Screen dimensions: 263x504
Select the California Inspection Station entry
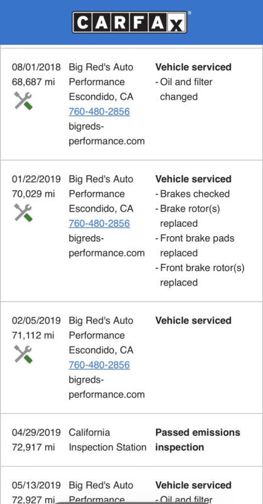(x=107, y=440)
